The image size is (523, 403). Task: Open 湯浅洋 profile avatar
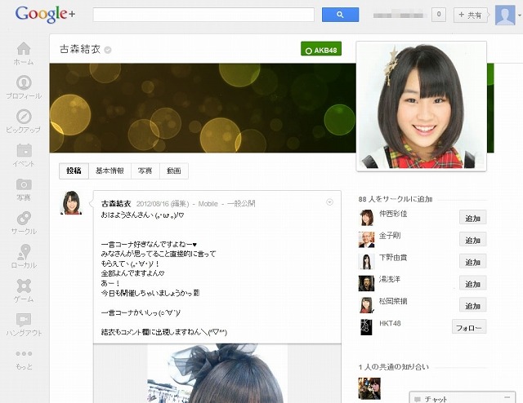[x=367, y=283]
